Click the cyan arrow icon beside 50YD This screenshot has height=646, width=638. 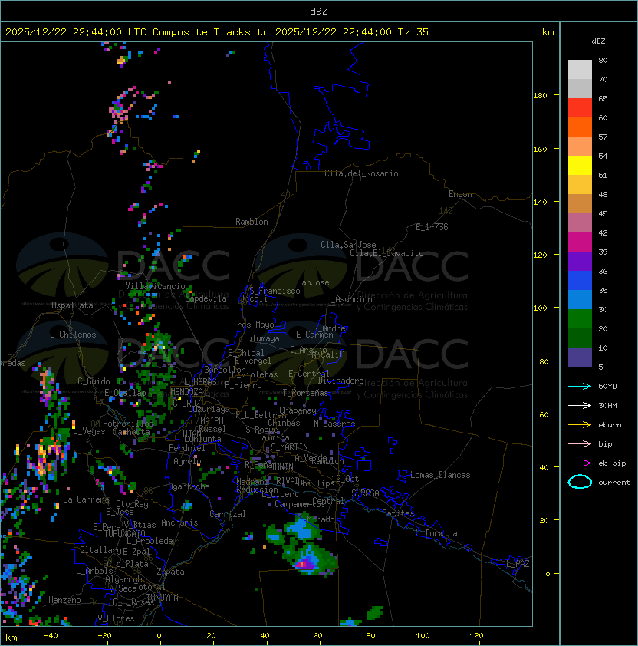tap(580, 386)
